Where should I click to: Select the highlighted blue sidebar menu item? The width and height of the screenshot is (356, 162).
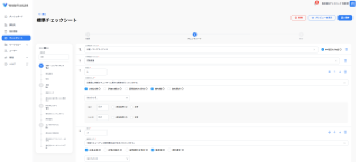(16, 38)
